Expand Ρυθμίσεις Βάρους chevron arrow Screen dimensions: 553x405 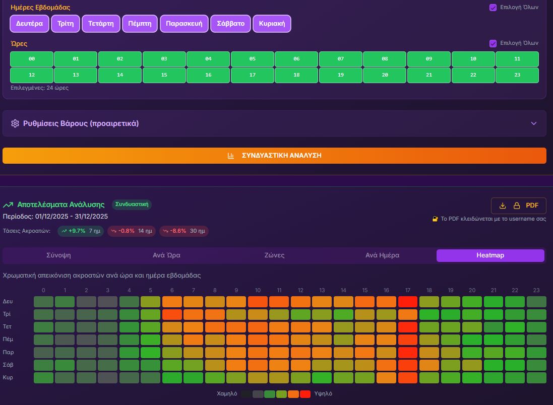click(534, 123)
